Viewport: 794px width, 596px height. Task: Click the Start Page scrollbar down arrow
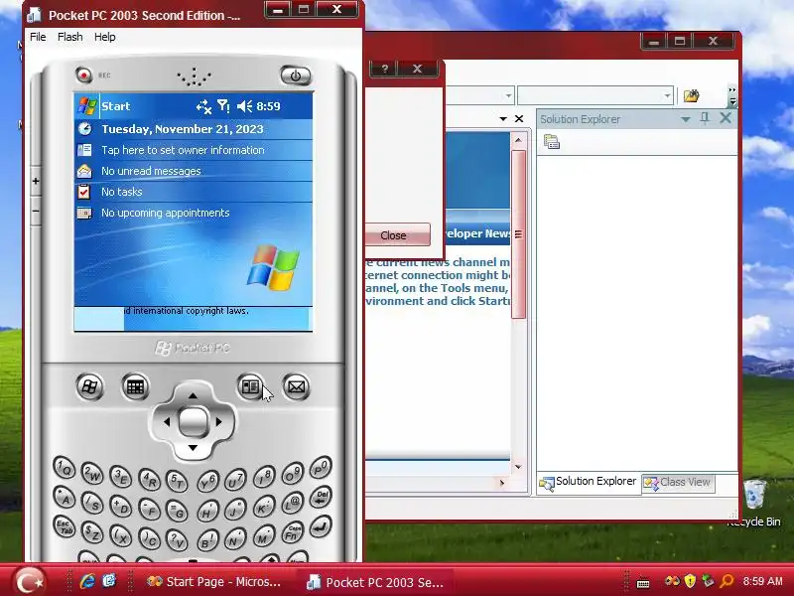[518, 466]
